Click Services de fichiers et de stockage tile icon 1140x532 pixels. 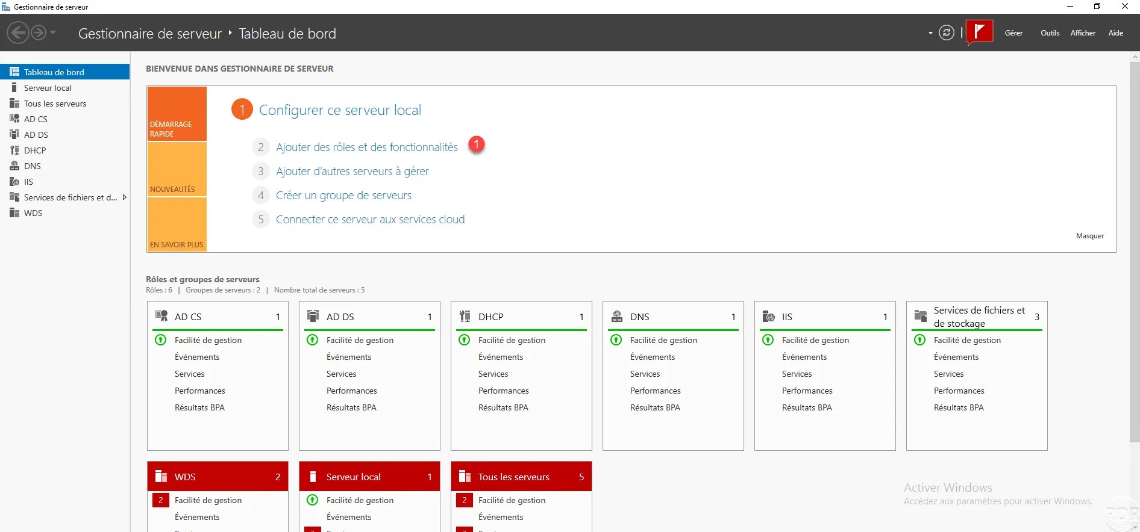921,316
